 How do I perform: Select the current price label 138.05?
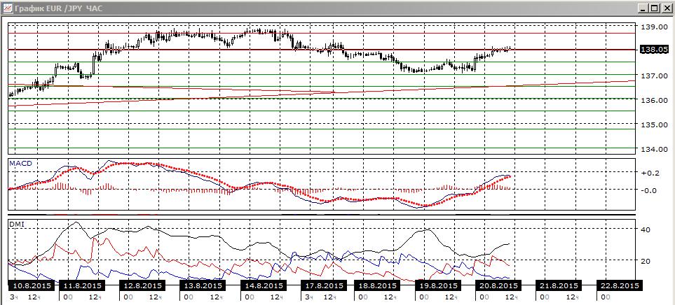click(655, 50)
